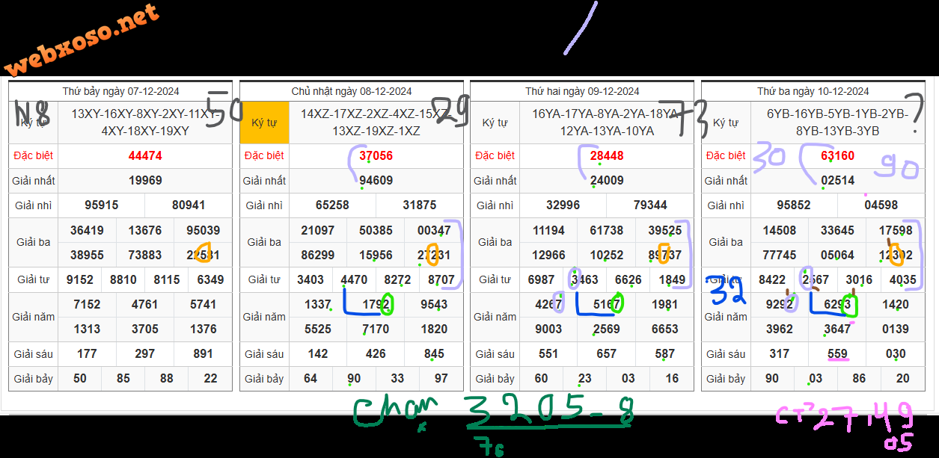Select the Giải sáu number 177
The width and height of the screenshot is (939, 458).
click(x=87, y=354)
